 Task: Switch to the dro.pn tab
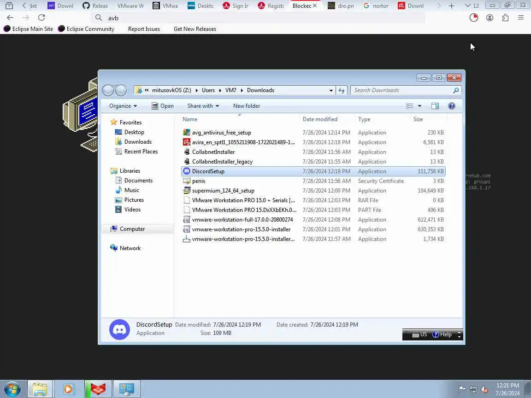point(341,6)
